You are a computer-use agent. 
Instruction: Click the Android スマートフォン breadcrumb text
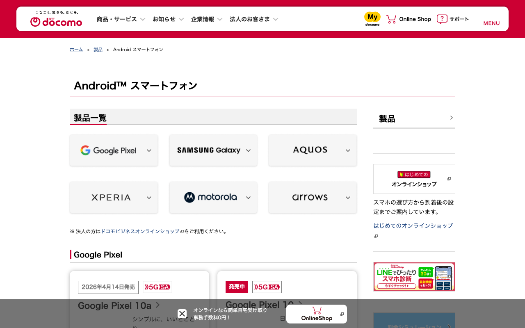(x=138, y=50)
